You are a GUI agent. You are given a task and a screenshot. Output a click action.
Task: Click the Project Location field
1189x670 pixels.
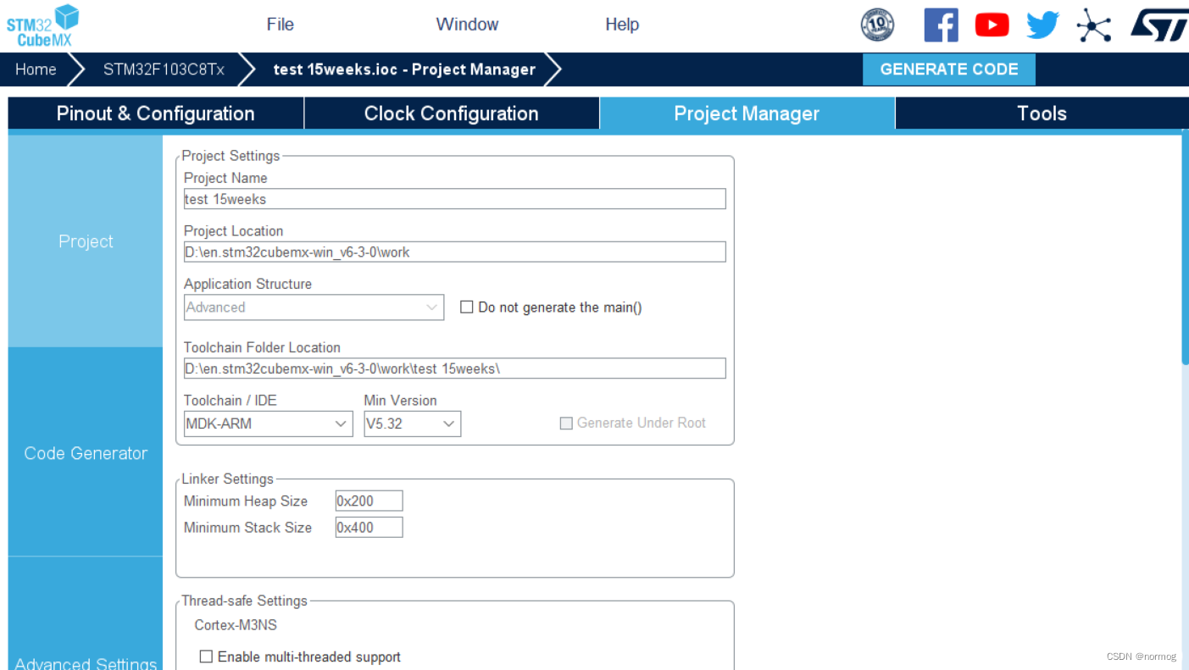click(455, 252)
